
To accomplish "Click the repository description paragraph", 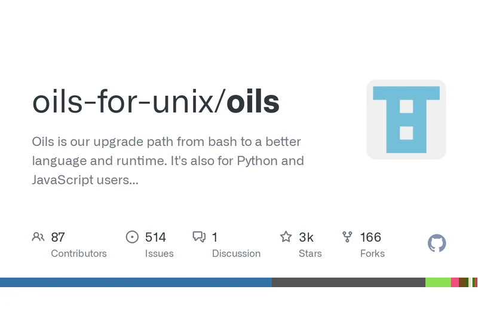I will click(x=168, y=161).
